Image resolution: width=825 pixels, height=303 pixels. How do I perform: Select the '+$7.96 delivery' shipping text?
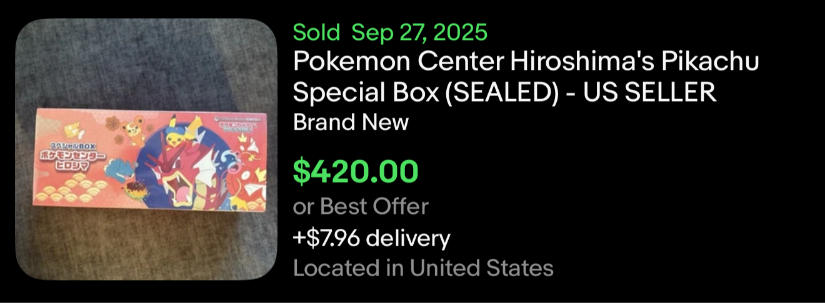click(x=371, y=238)
